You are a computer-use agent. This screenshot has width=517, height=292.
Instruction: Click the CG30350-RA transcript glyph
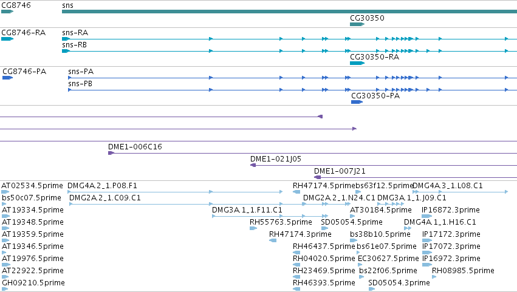[357, 63]
